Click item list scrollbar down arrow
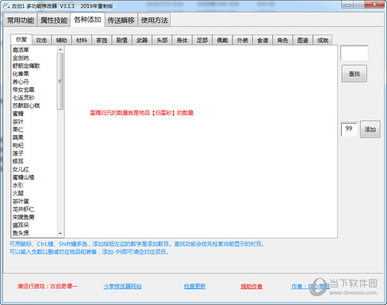This screenshot has width=387, height=305. point(60,233)
